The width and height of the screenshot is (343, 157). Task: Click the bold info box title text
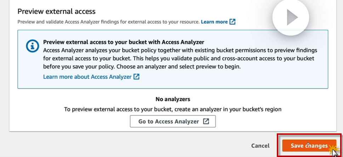124,42
